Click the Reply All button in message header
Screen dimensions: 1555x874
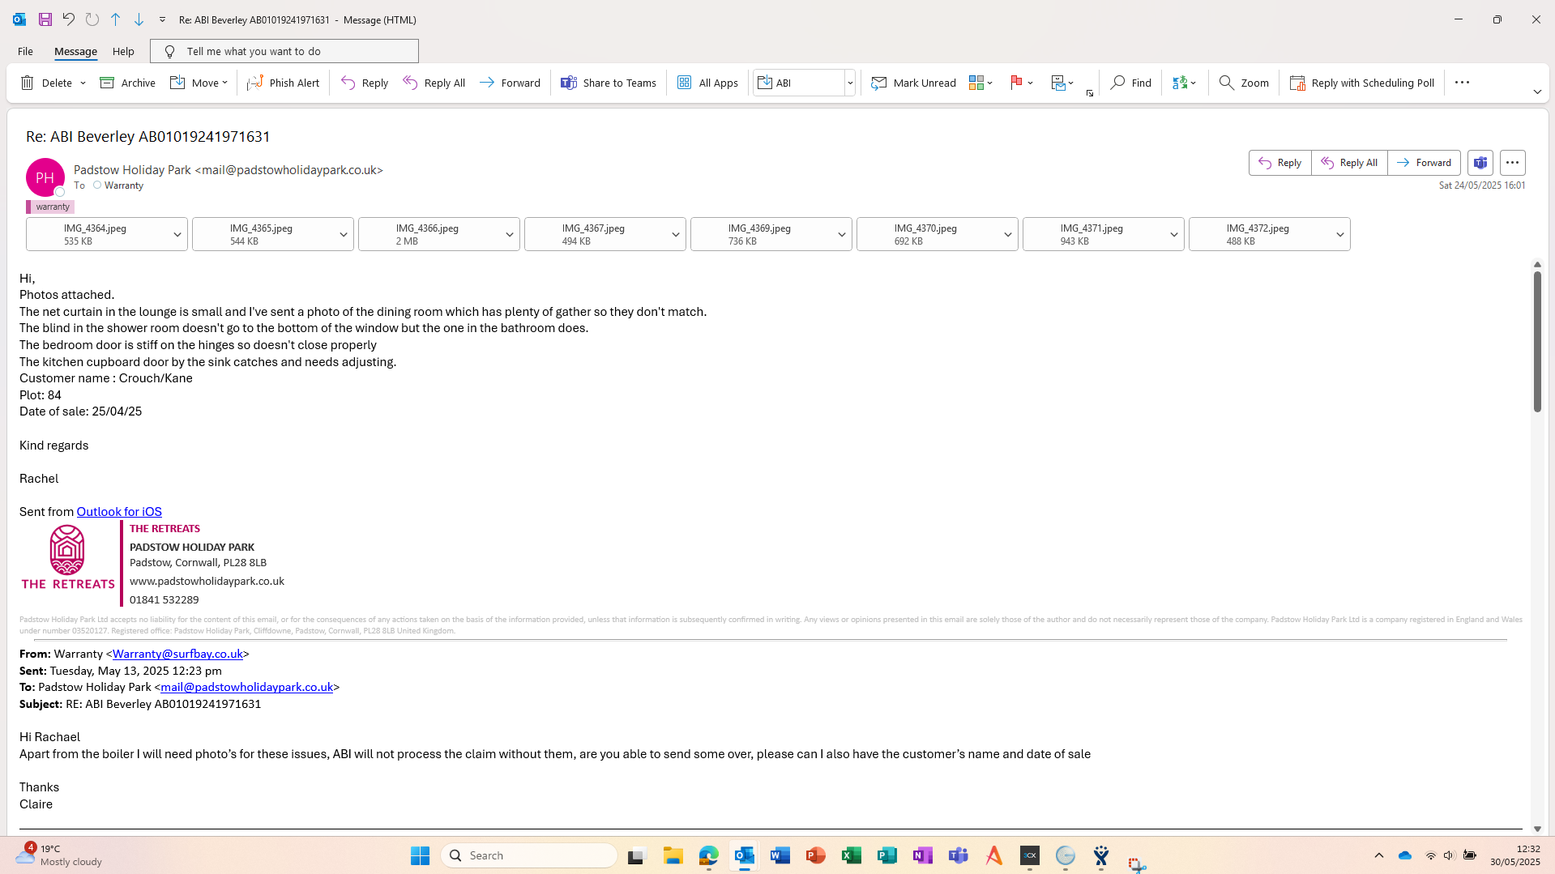pyautogui.click(x=1349, y=163)
